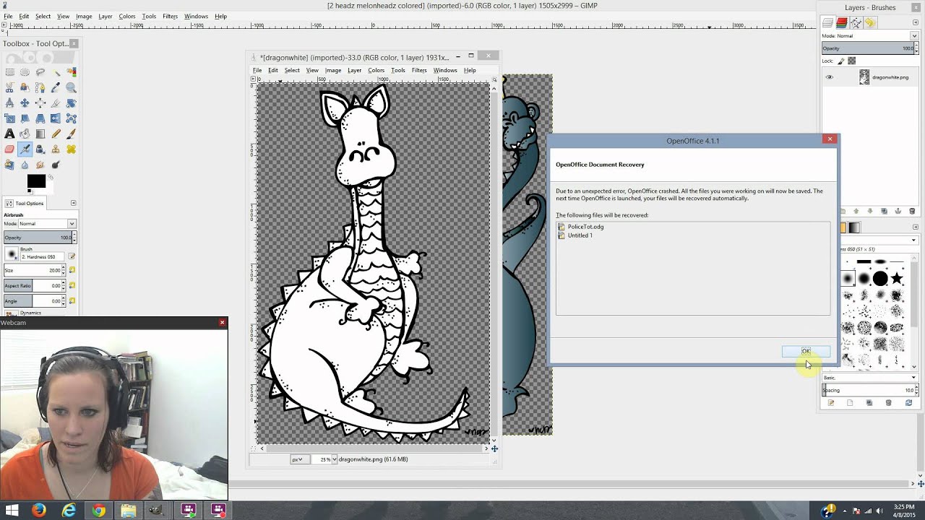925x520 pixels.
Task: Select the Paintbrush tool
Action: pyautogui.click(x=71, y=134)
